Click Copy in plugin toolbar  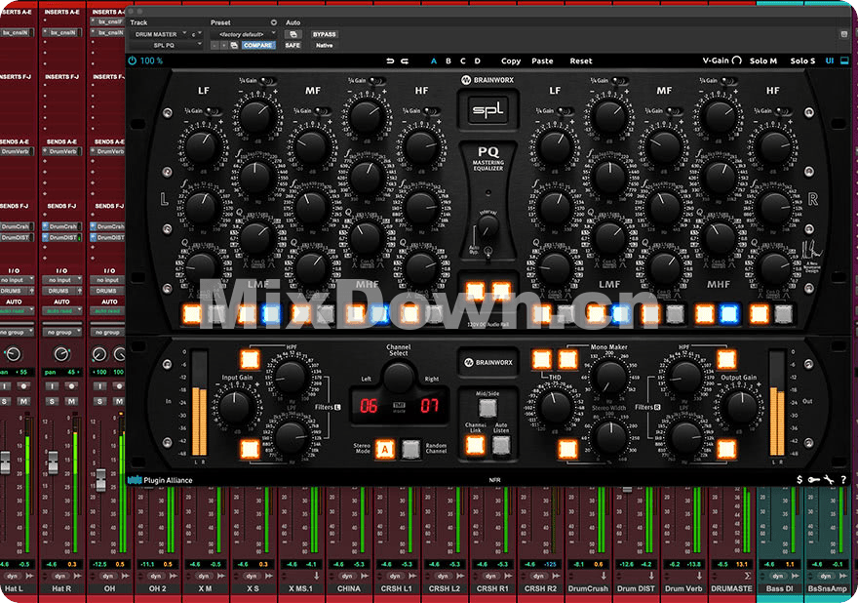pyautogui.click(x=511, y=60)
